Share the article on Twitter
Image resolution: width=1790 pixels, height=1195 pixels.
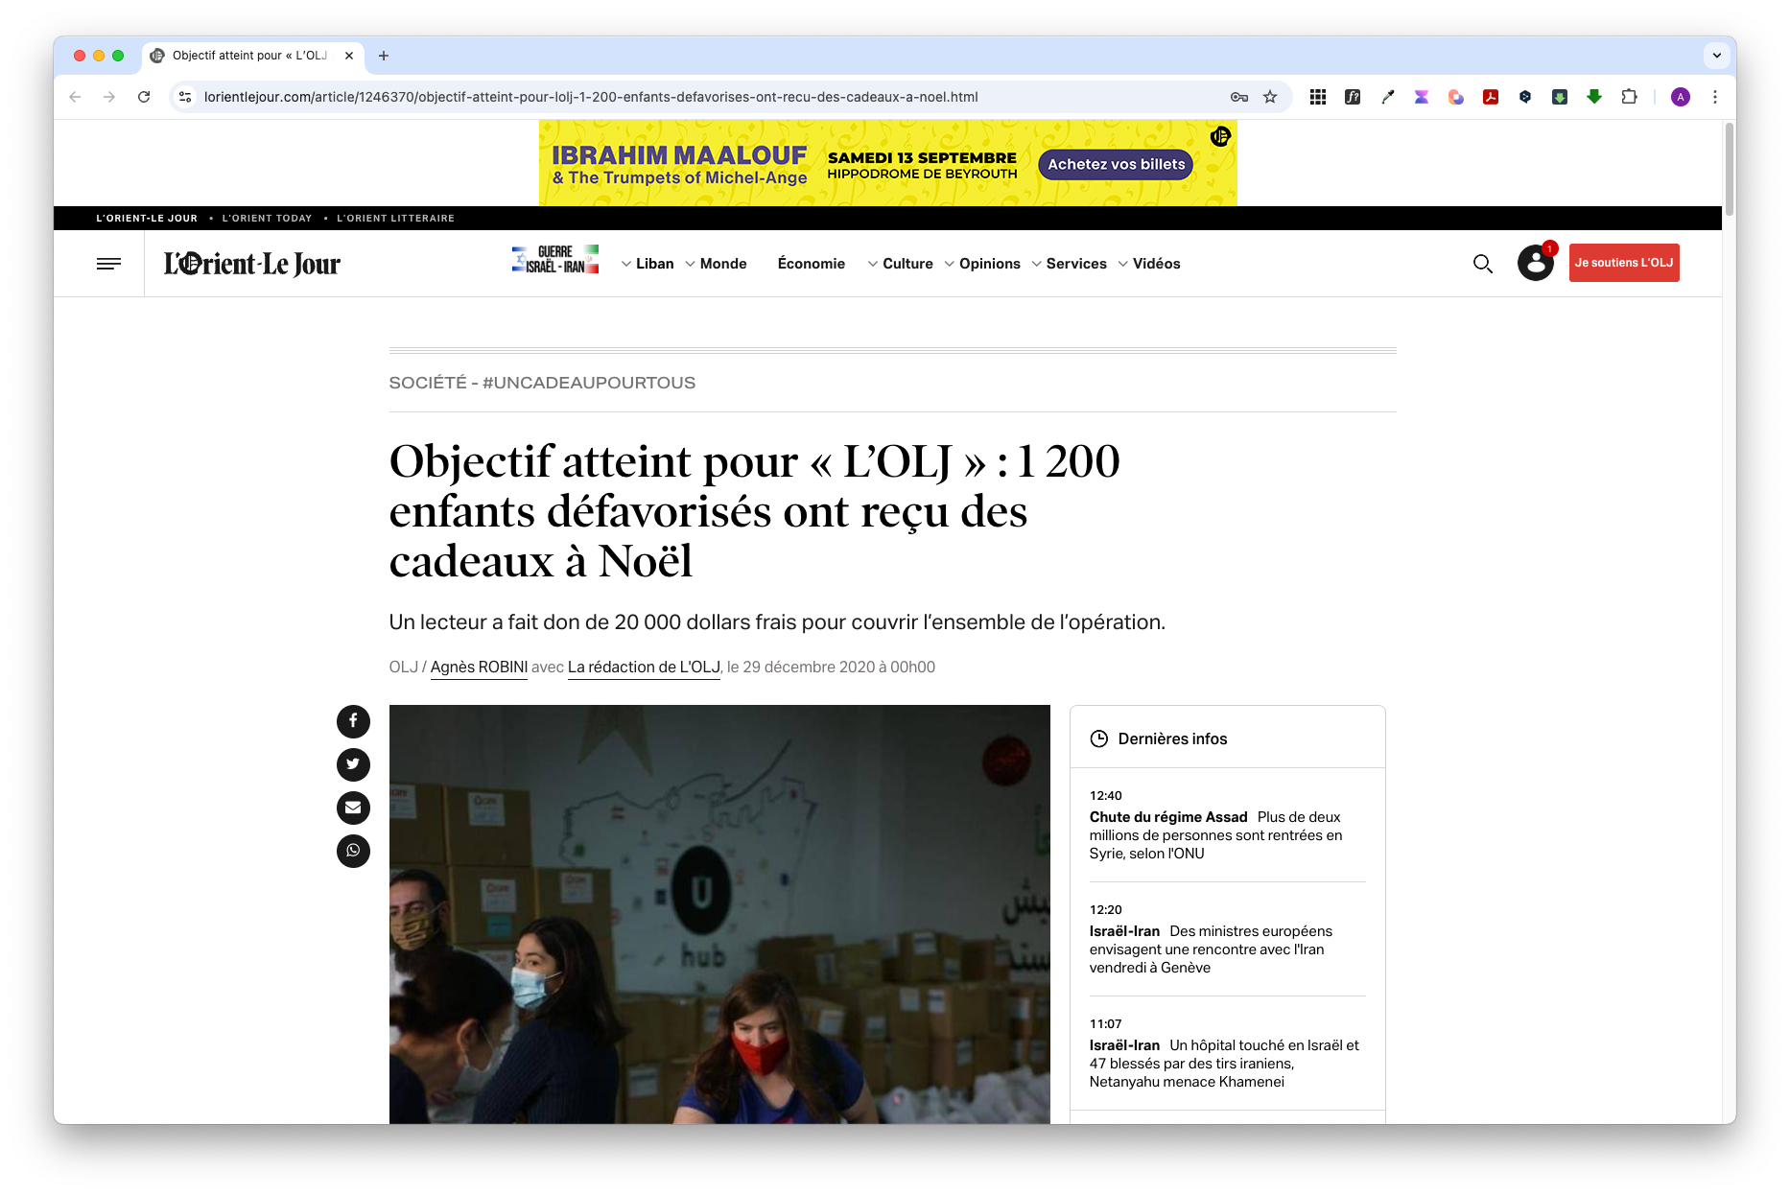click(x=353, y=764)
